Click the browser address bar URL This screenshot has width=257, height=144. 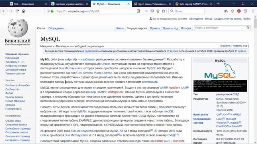(x=78, y=11)
